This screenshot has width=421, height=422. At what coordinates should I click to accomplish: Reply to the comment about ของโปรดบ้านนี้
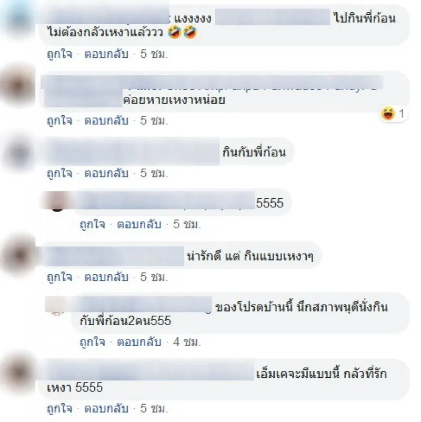tap(139, 342)
